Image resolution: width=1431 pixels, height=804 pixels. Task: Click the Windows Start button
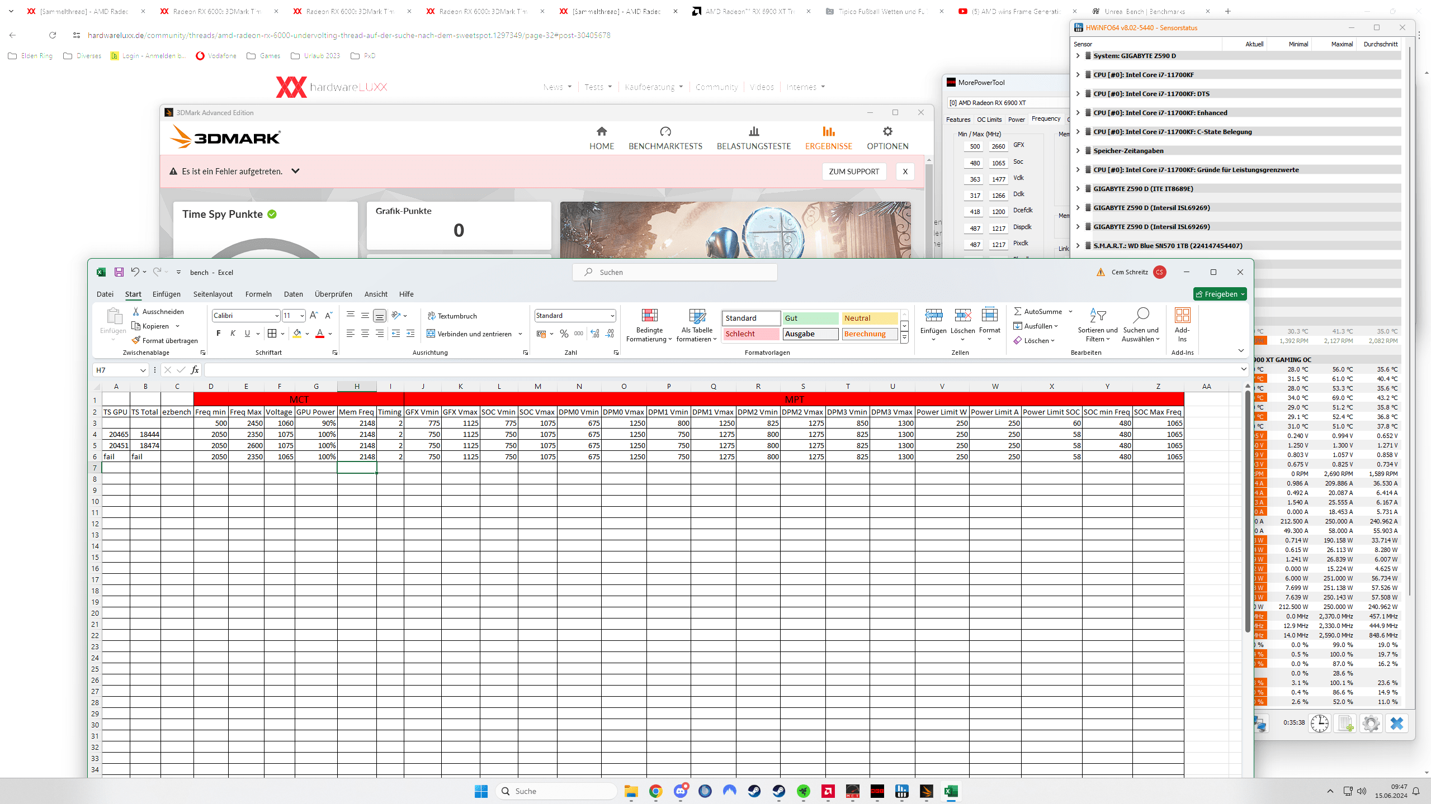[x=481, y=791]
